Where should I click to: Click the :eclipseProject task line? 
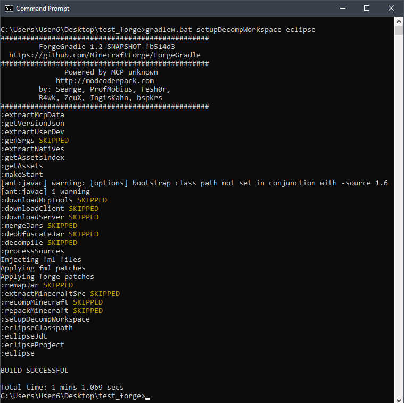click(x=32, y=344)
